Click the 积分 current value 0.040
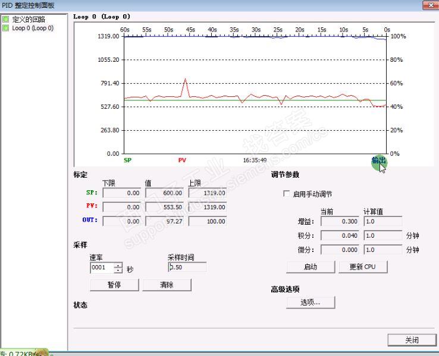Screen dimensions: 439x356 (340, 235)
